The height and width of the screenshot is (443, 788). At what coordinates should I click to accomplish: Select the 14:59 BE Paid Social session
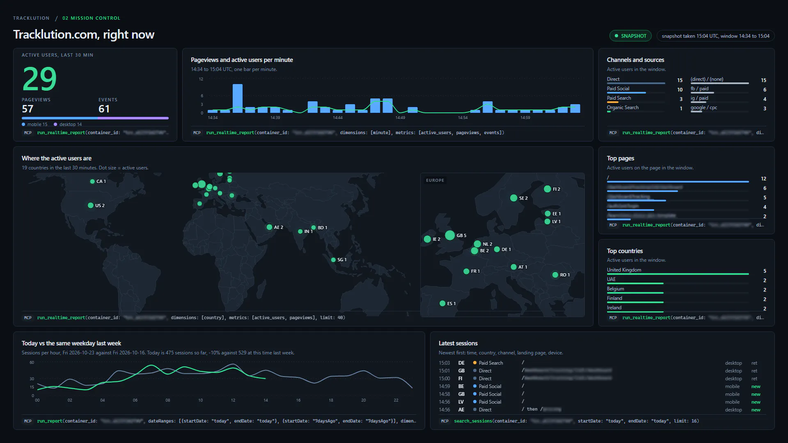(602, 386)
